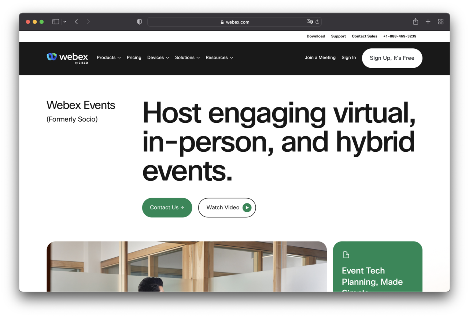Screen dimensions: 469x317
Task: Go back with the back arrow
Action: click(76, 22)
